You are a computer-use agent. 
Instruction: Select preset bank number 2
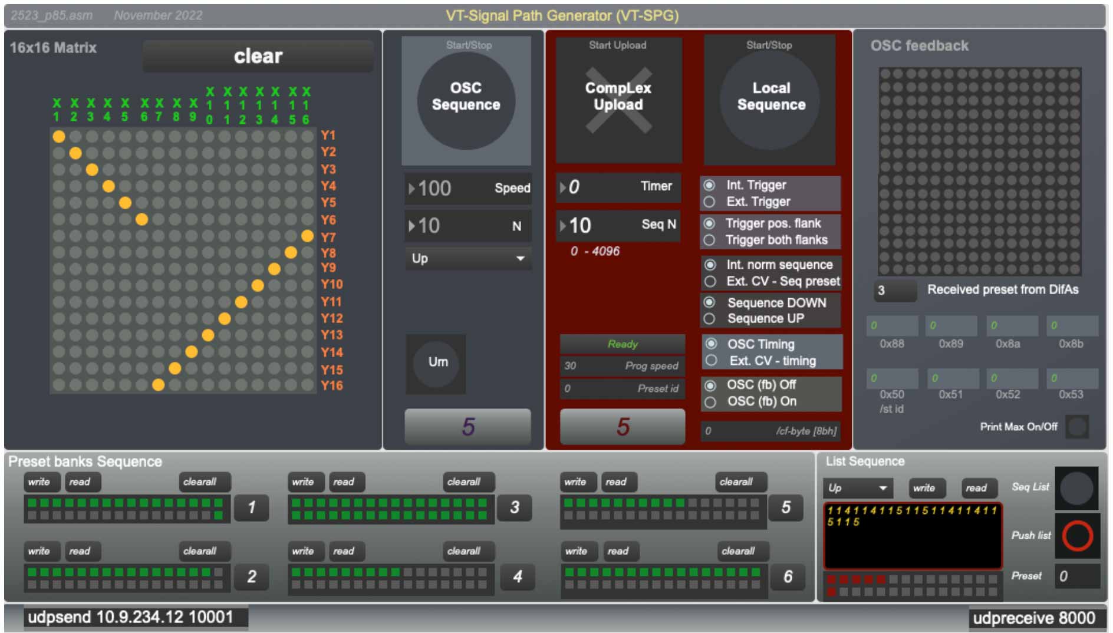[x=252, y=576]
